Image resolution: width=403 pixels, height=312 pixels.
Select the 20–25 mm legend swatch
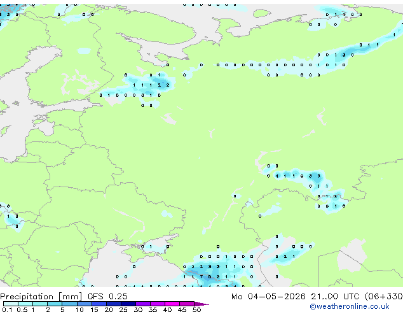pyautogui.click(x=113, y=304)
